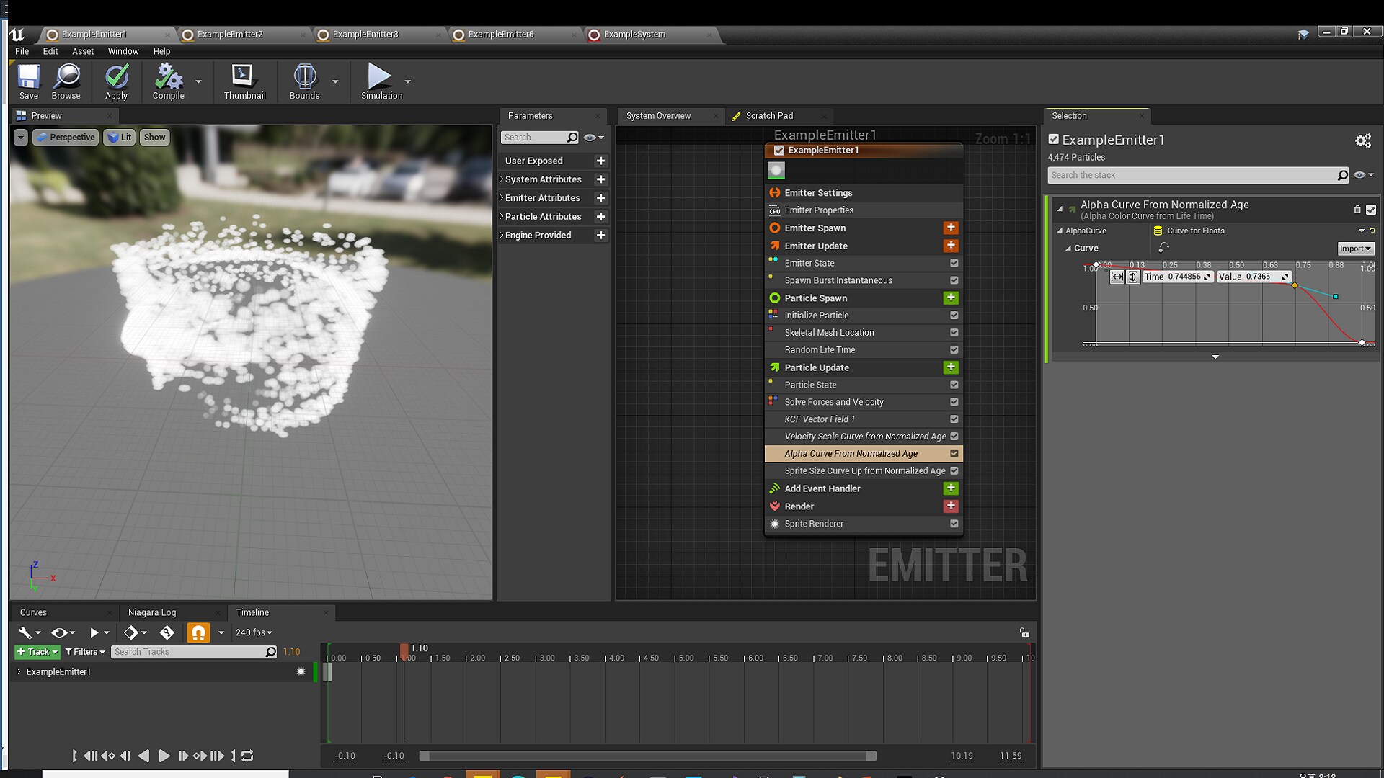
Task: Switch to the Scratch Pad tab
Action: pos(768,115)
